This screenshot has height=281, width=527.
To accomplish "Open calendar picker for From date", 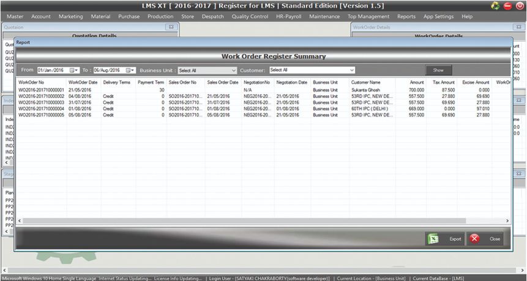I will coord(73,70).
